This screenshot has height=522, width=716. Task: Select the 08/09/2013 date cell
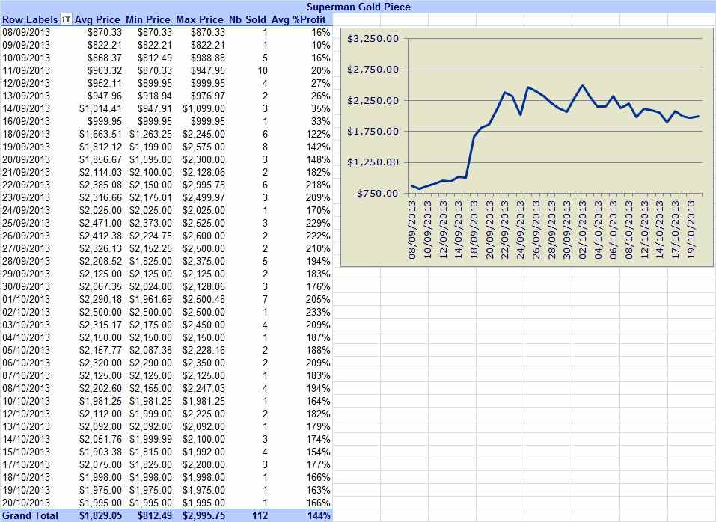click(x=26, y=32)
